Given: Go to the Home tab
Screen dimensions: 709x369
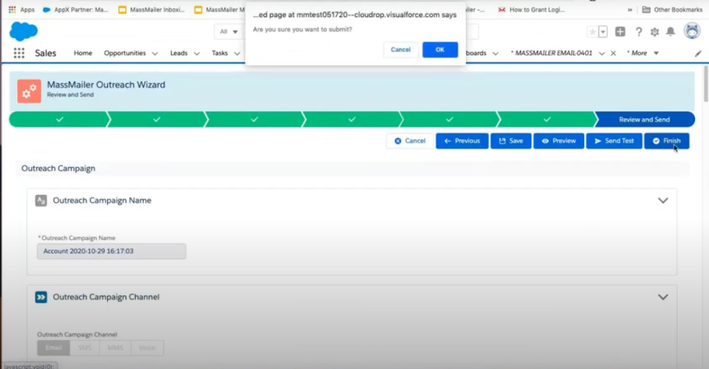Looking at the screenshot, I should (x=83, y=53).
